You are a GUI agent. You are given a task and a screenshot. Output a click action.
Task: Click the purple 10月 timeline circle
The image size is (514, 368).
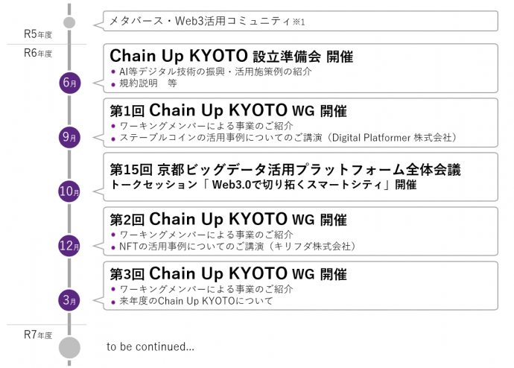(x=69, y=191)
